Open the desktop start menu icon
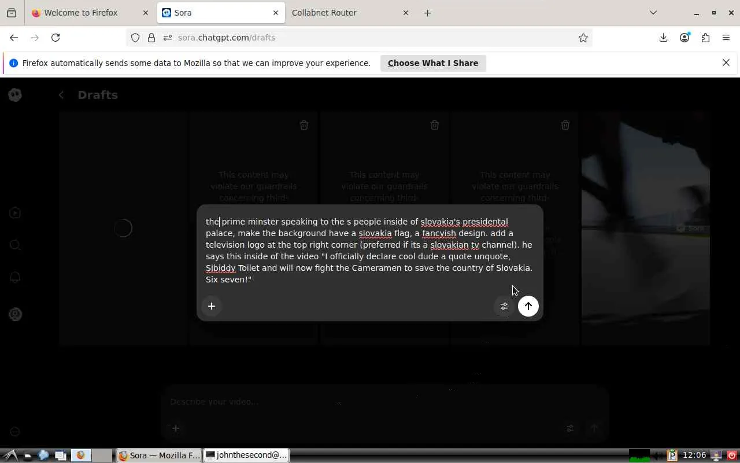This screenshot has height=463, width=740. coord(10,455)
